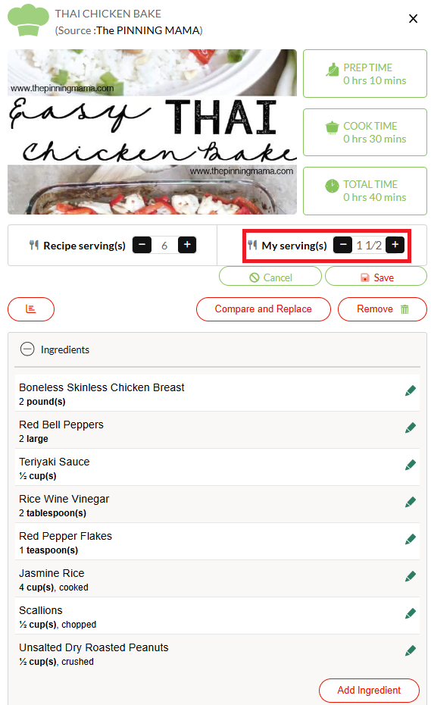The width and height of the screenshot is (431, 705).
Task: Click the pencil icon next to Jasmine Rice
Action: click(x=410, y=576)
